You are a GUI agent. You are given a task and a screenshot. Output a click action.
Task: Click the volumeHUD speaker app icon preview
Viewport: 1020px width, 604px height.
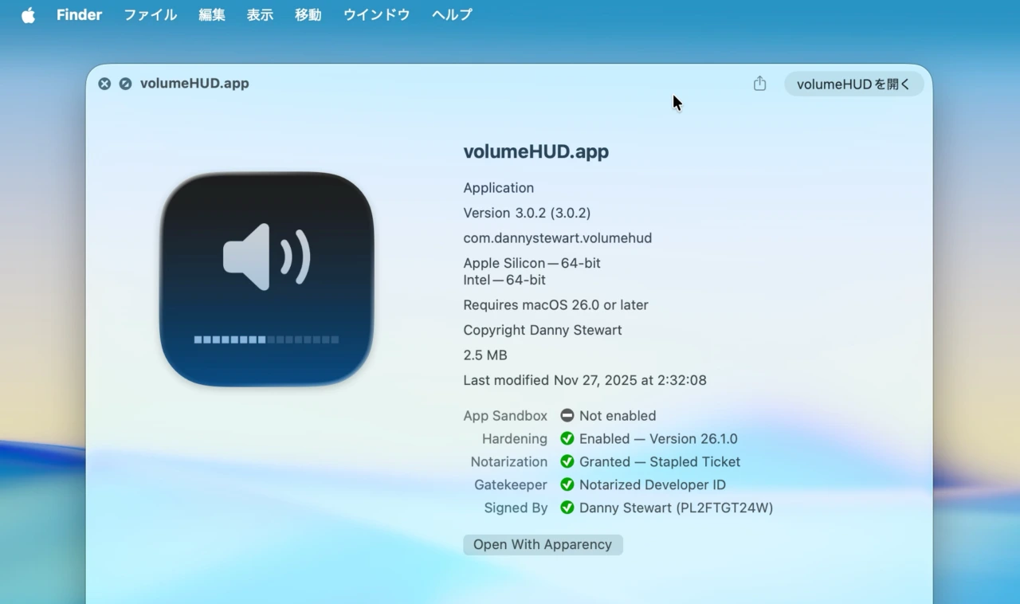(x=266, y=277)
